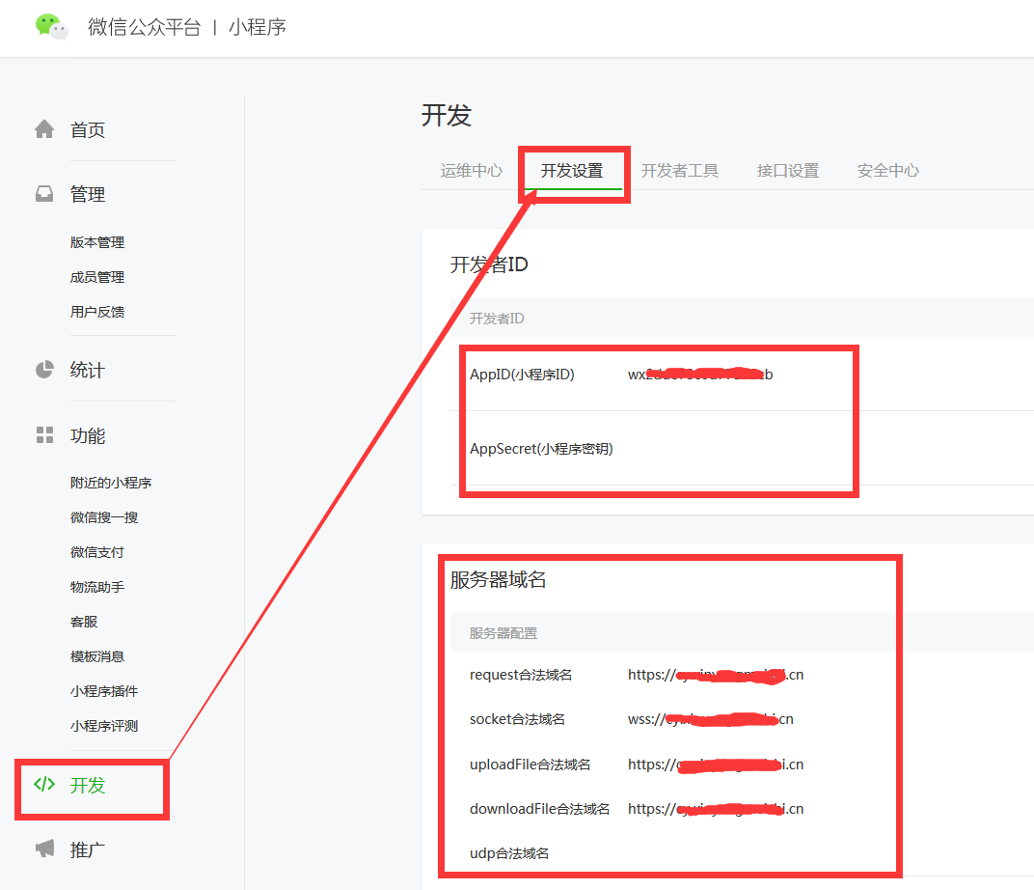
Task: Click the grid icon beside 功能
Action: click(44, 434)
